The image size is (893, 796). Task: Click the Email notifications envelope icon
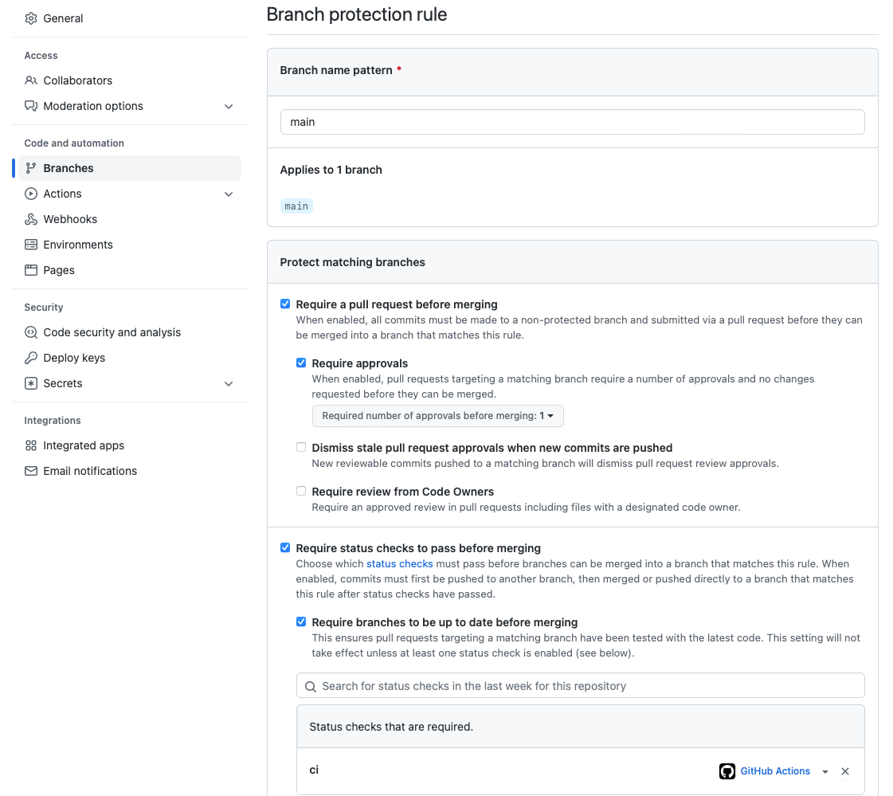coord(30,471)
